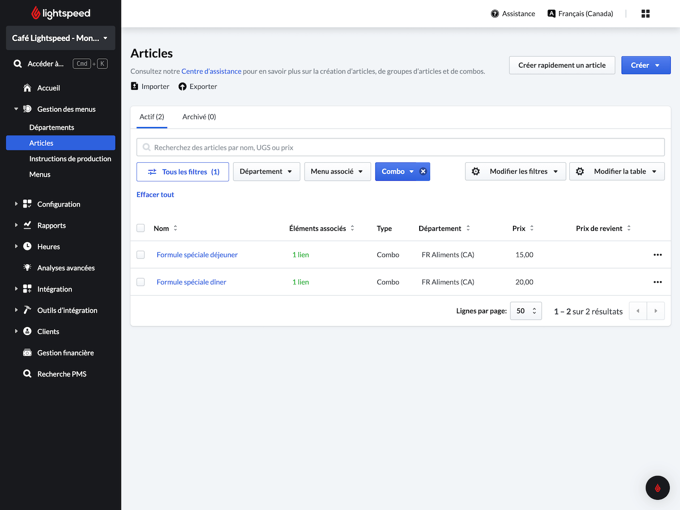Open the apps grid icon in the header
The image size is (680, 510).
coord(646,14)
